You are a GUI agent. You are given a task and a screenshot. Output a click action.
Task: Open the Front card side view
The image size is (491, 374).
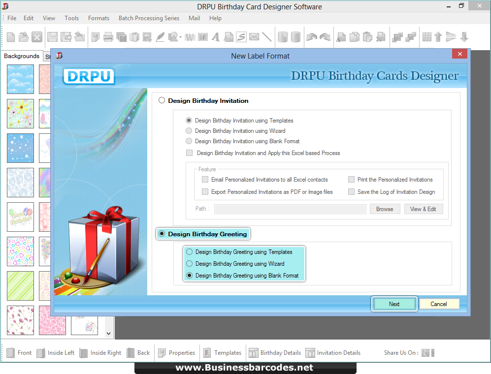click(19, 353)
